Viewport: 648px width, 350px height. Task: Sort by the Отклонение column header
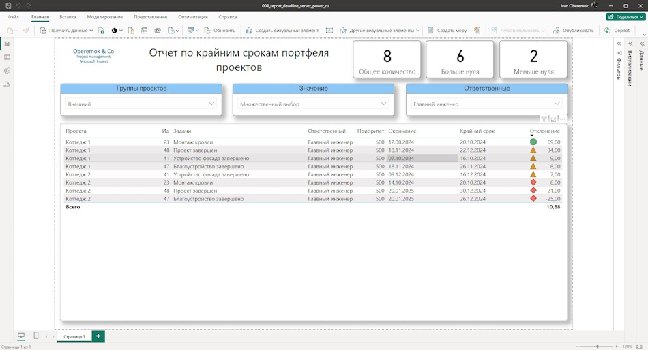pyautogui.click(x=545, y=131)
